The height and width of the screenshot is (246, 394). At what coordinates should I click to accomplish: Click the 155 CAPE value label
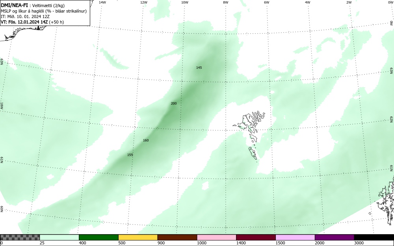(x=130, y=155)
